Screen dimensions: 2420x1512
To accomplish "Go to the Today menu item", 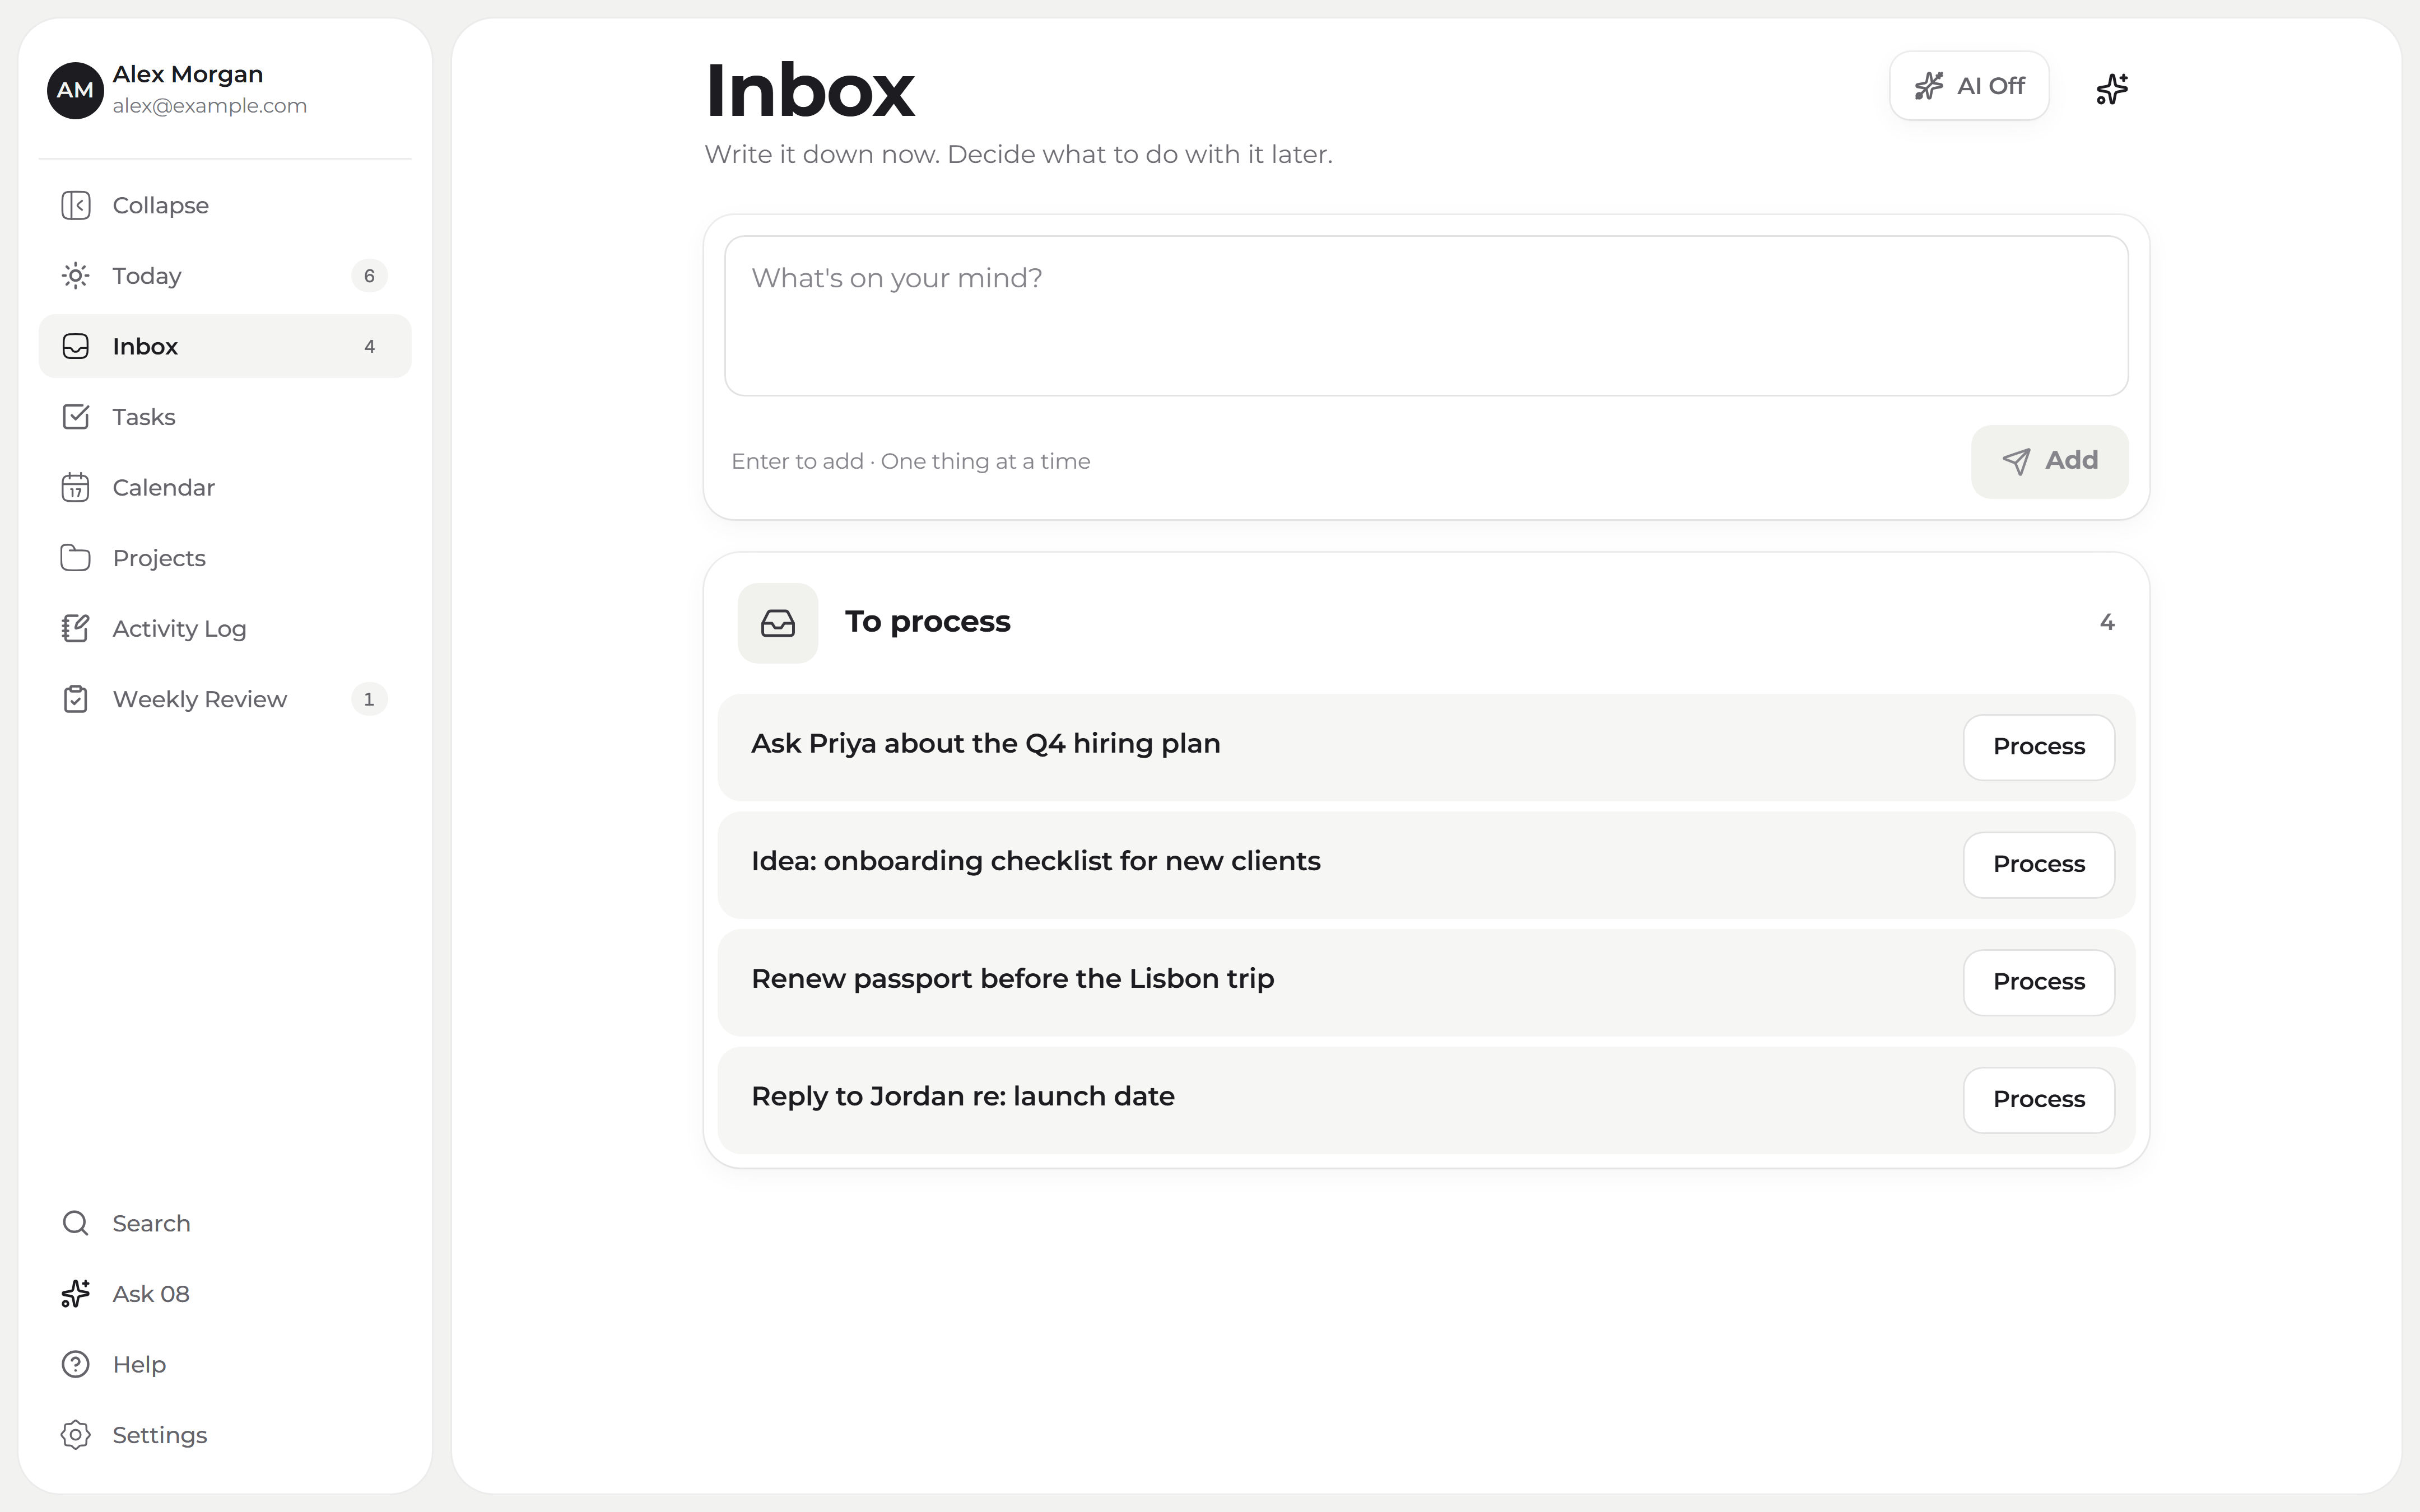I will click(x=225, y=276).
